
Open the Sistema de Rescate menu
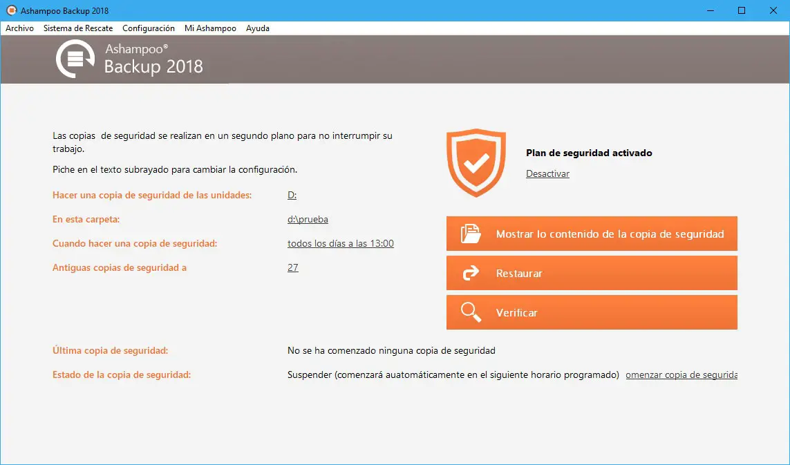pos(78,28)
